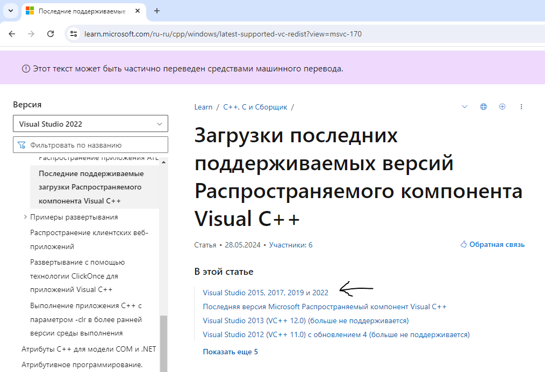This screenshot has height=372, width=545.
Task: Open Выполнение приложения C++ с параметром -clr
Action: pyautogui.click(x=86, y=319)
